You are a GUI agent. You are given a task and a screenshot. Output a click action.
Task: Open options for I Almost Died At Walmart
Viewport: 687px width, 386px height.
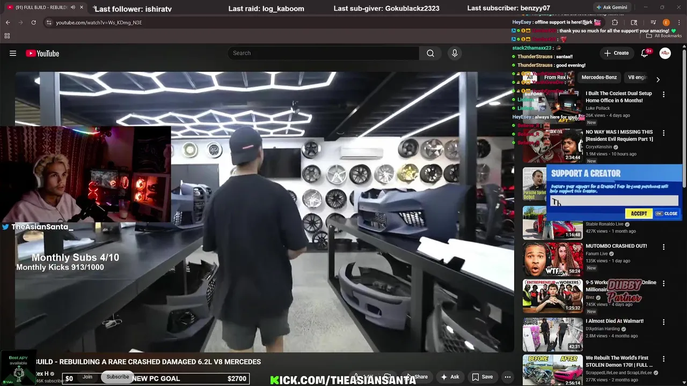(663, 322)
